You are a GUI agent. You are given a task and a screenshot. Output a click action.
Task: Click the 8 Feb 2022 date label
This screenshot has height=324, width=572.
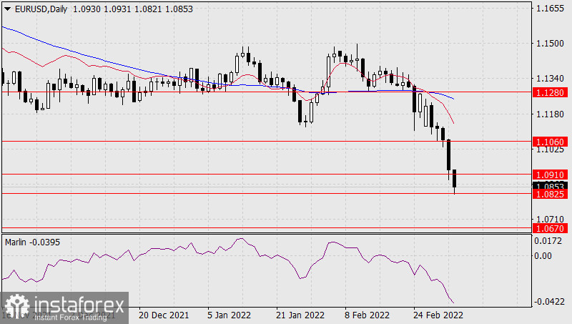[x=368, y=315]
